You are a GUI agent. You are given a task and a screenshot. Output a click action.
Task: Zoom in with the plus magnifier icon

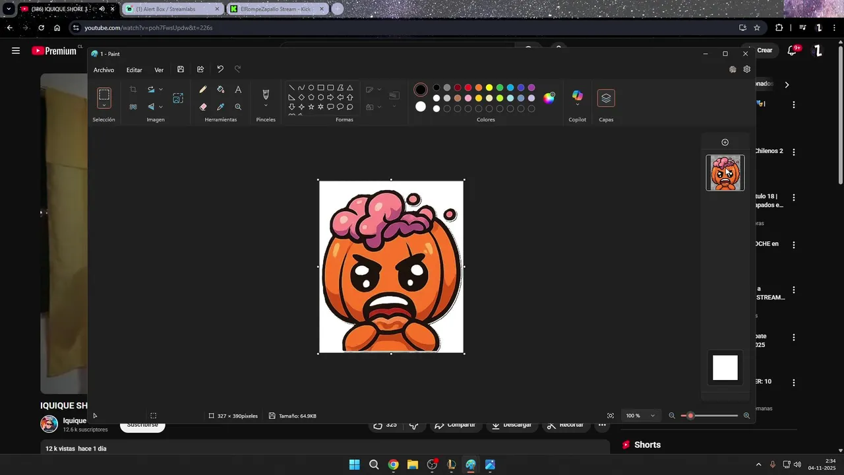click(x=746, y=416)
